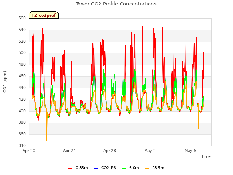The height and width of the screenshot is (175, 233).
Task: Click the 380 y-axis tick label
Action: (22, 122)
